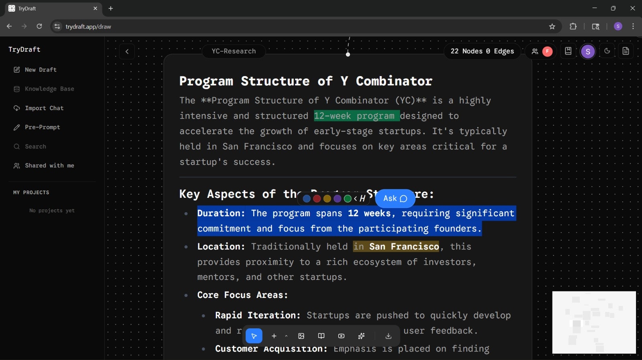Screen dimensions: 642x360
Task: Pick the red highlight color
Action: click(317, 199)
